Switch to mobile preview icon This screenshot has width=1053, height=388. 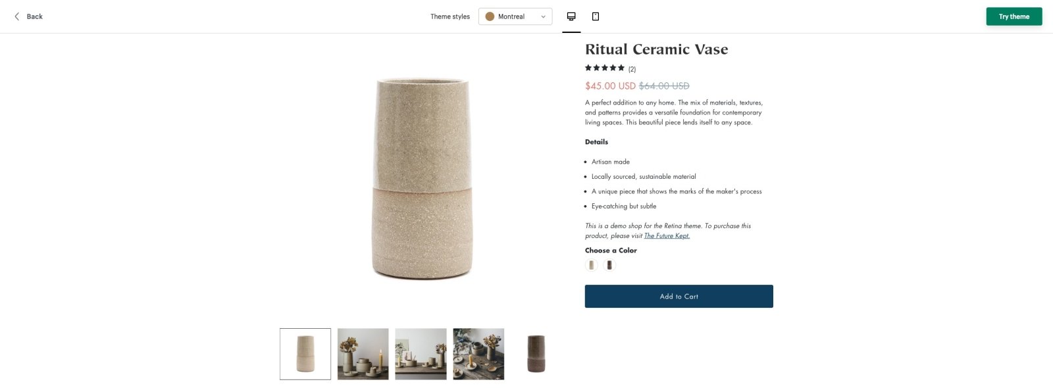[x=596, y=16]
